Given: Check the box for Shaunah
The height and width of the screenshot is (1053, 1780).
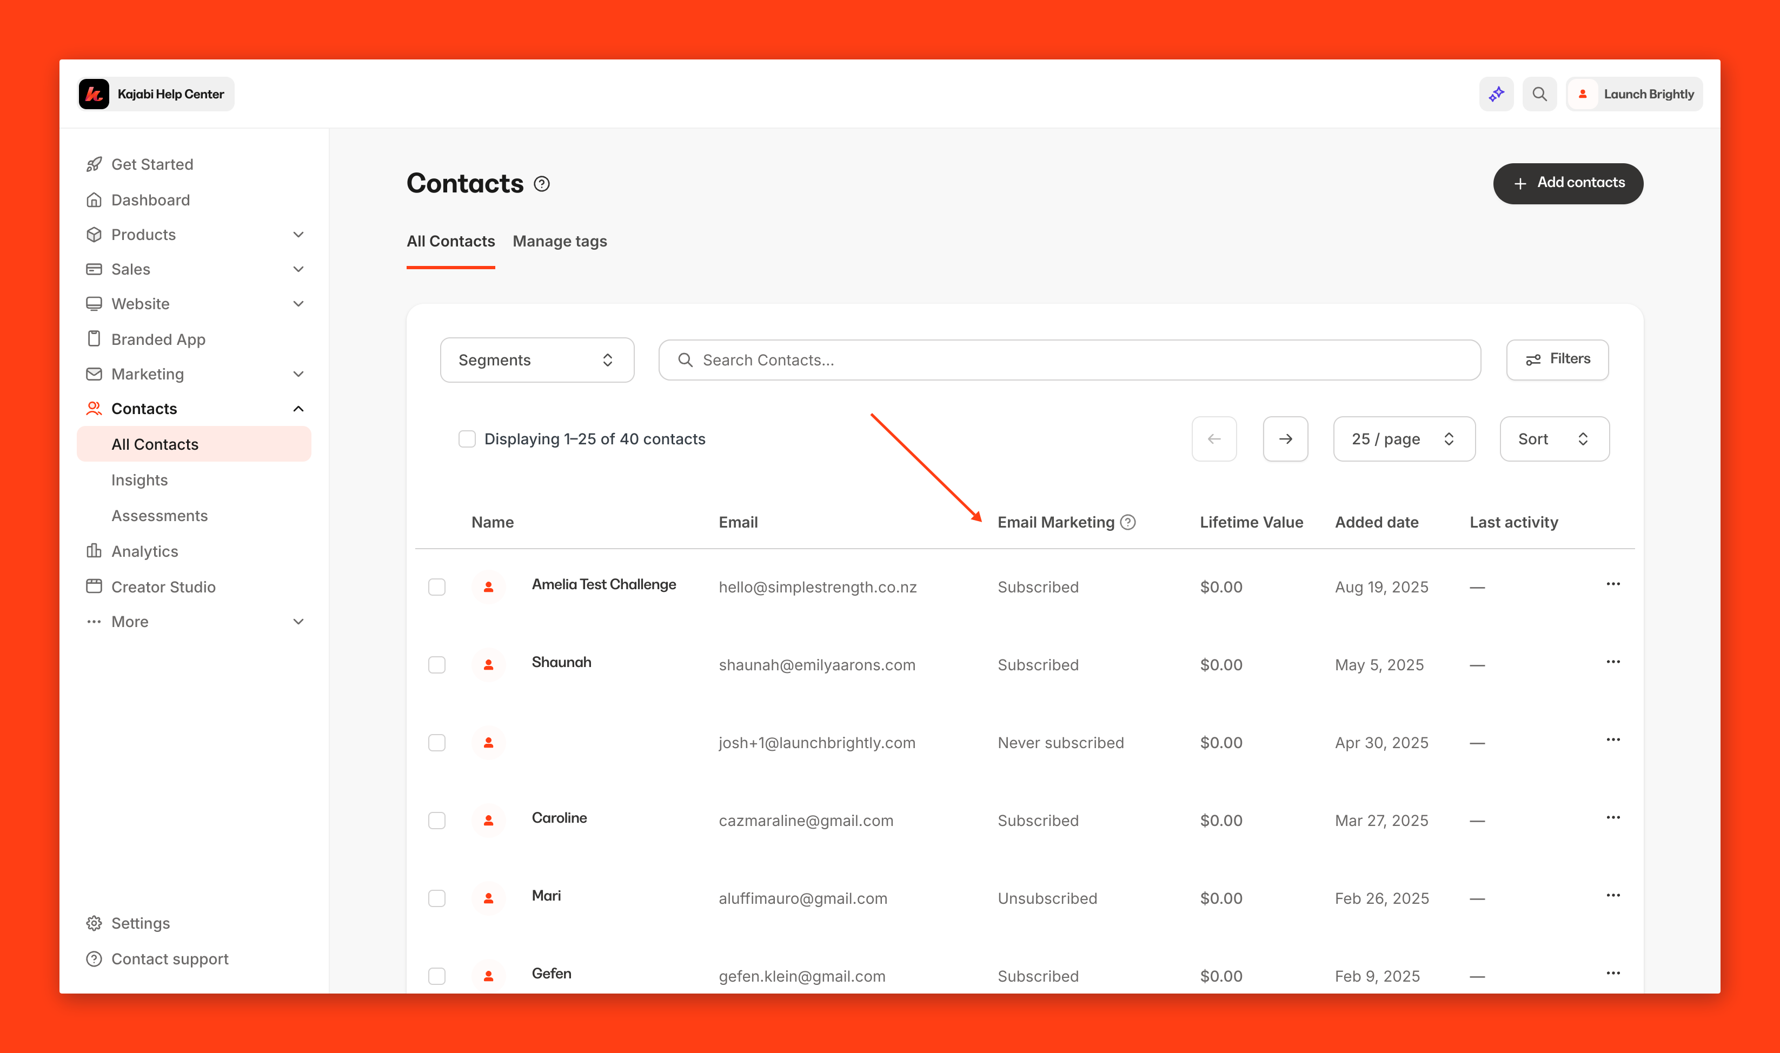Looking at the screenshot, I should 436,665.
